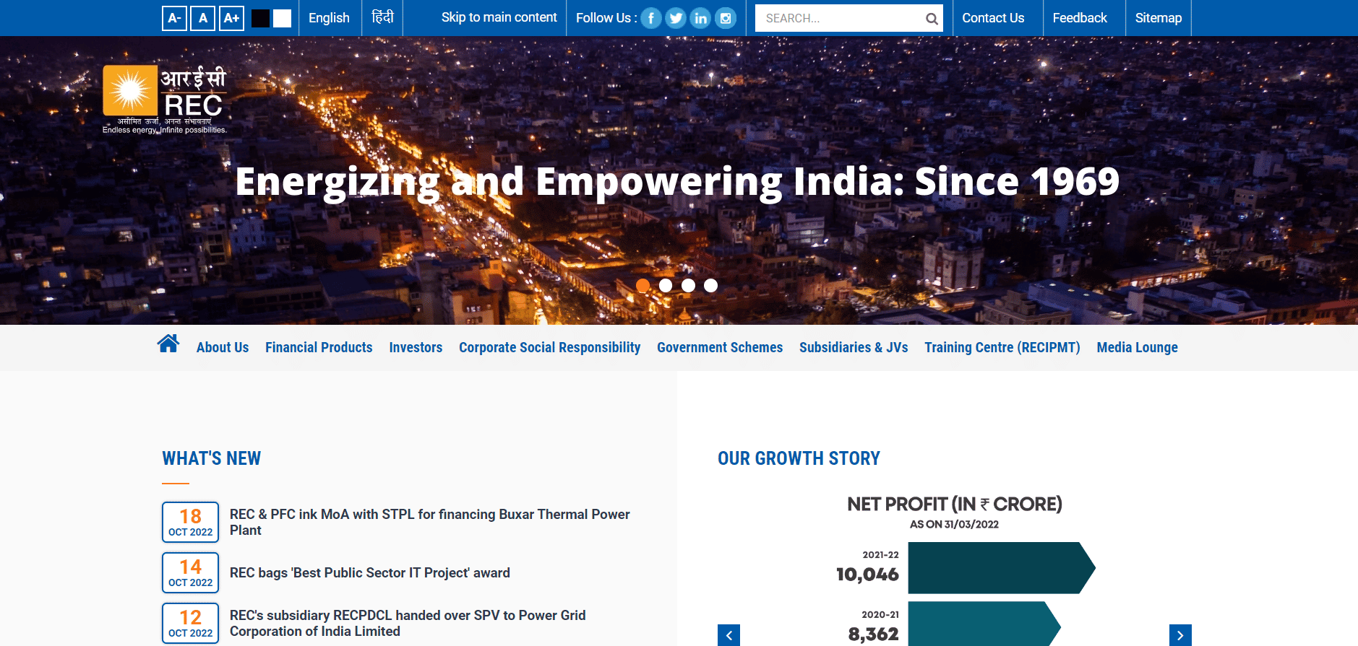Screen dimensions: 1358x646
Task: Click Skip to main content
Action: 499,17
